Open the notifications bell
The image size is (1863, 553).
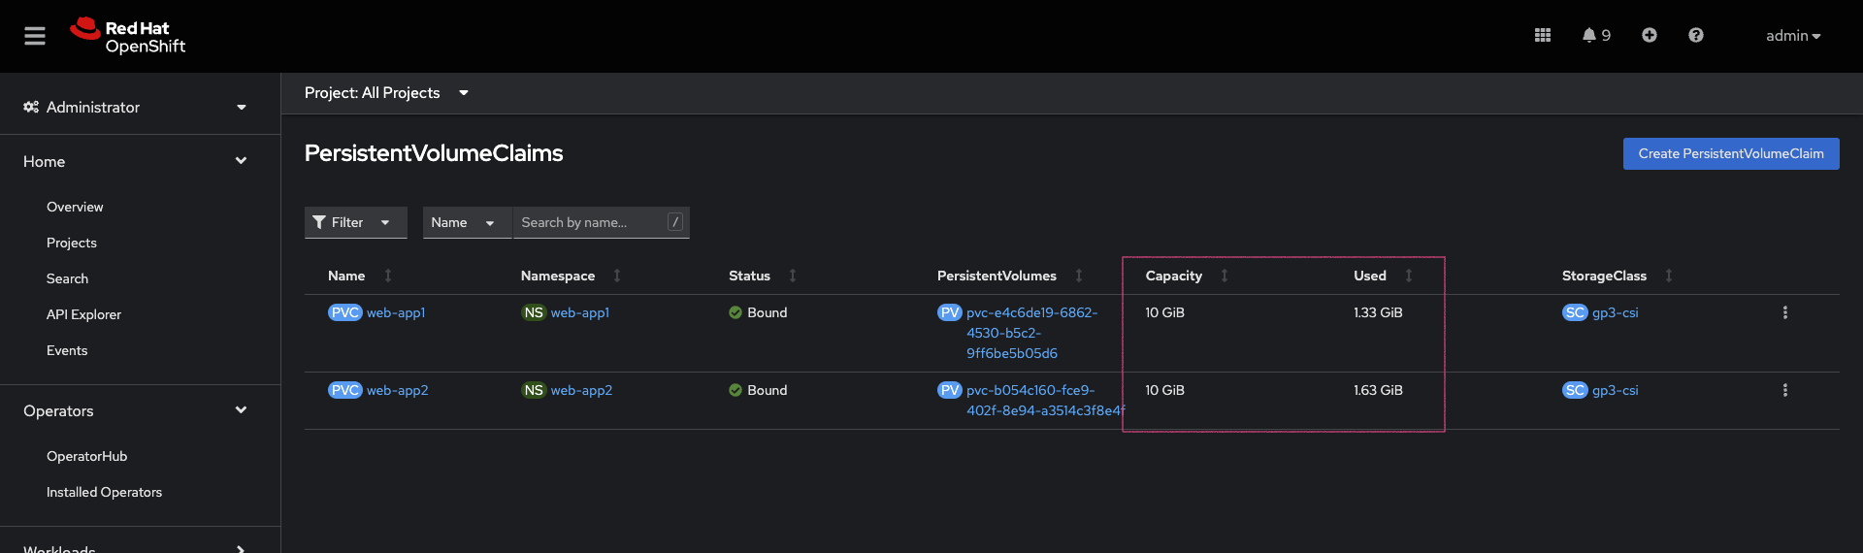1595,35
